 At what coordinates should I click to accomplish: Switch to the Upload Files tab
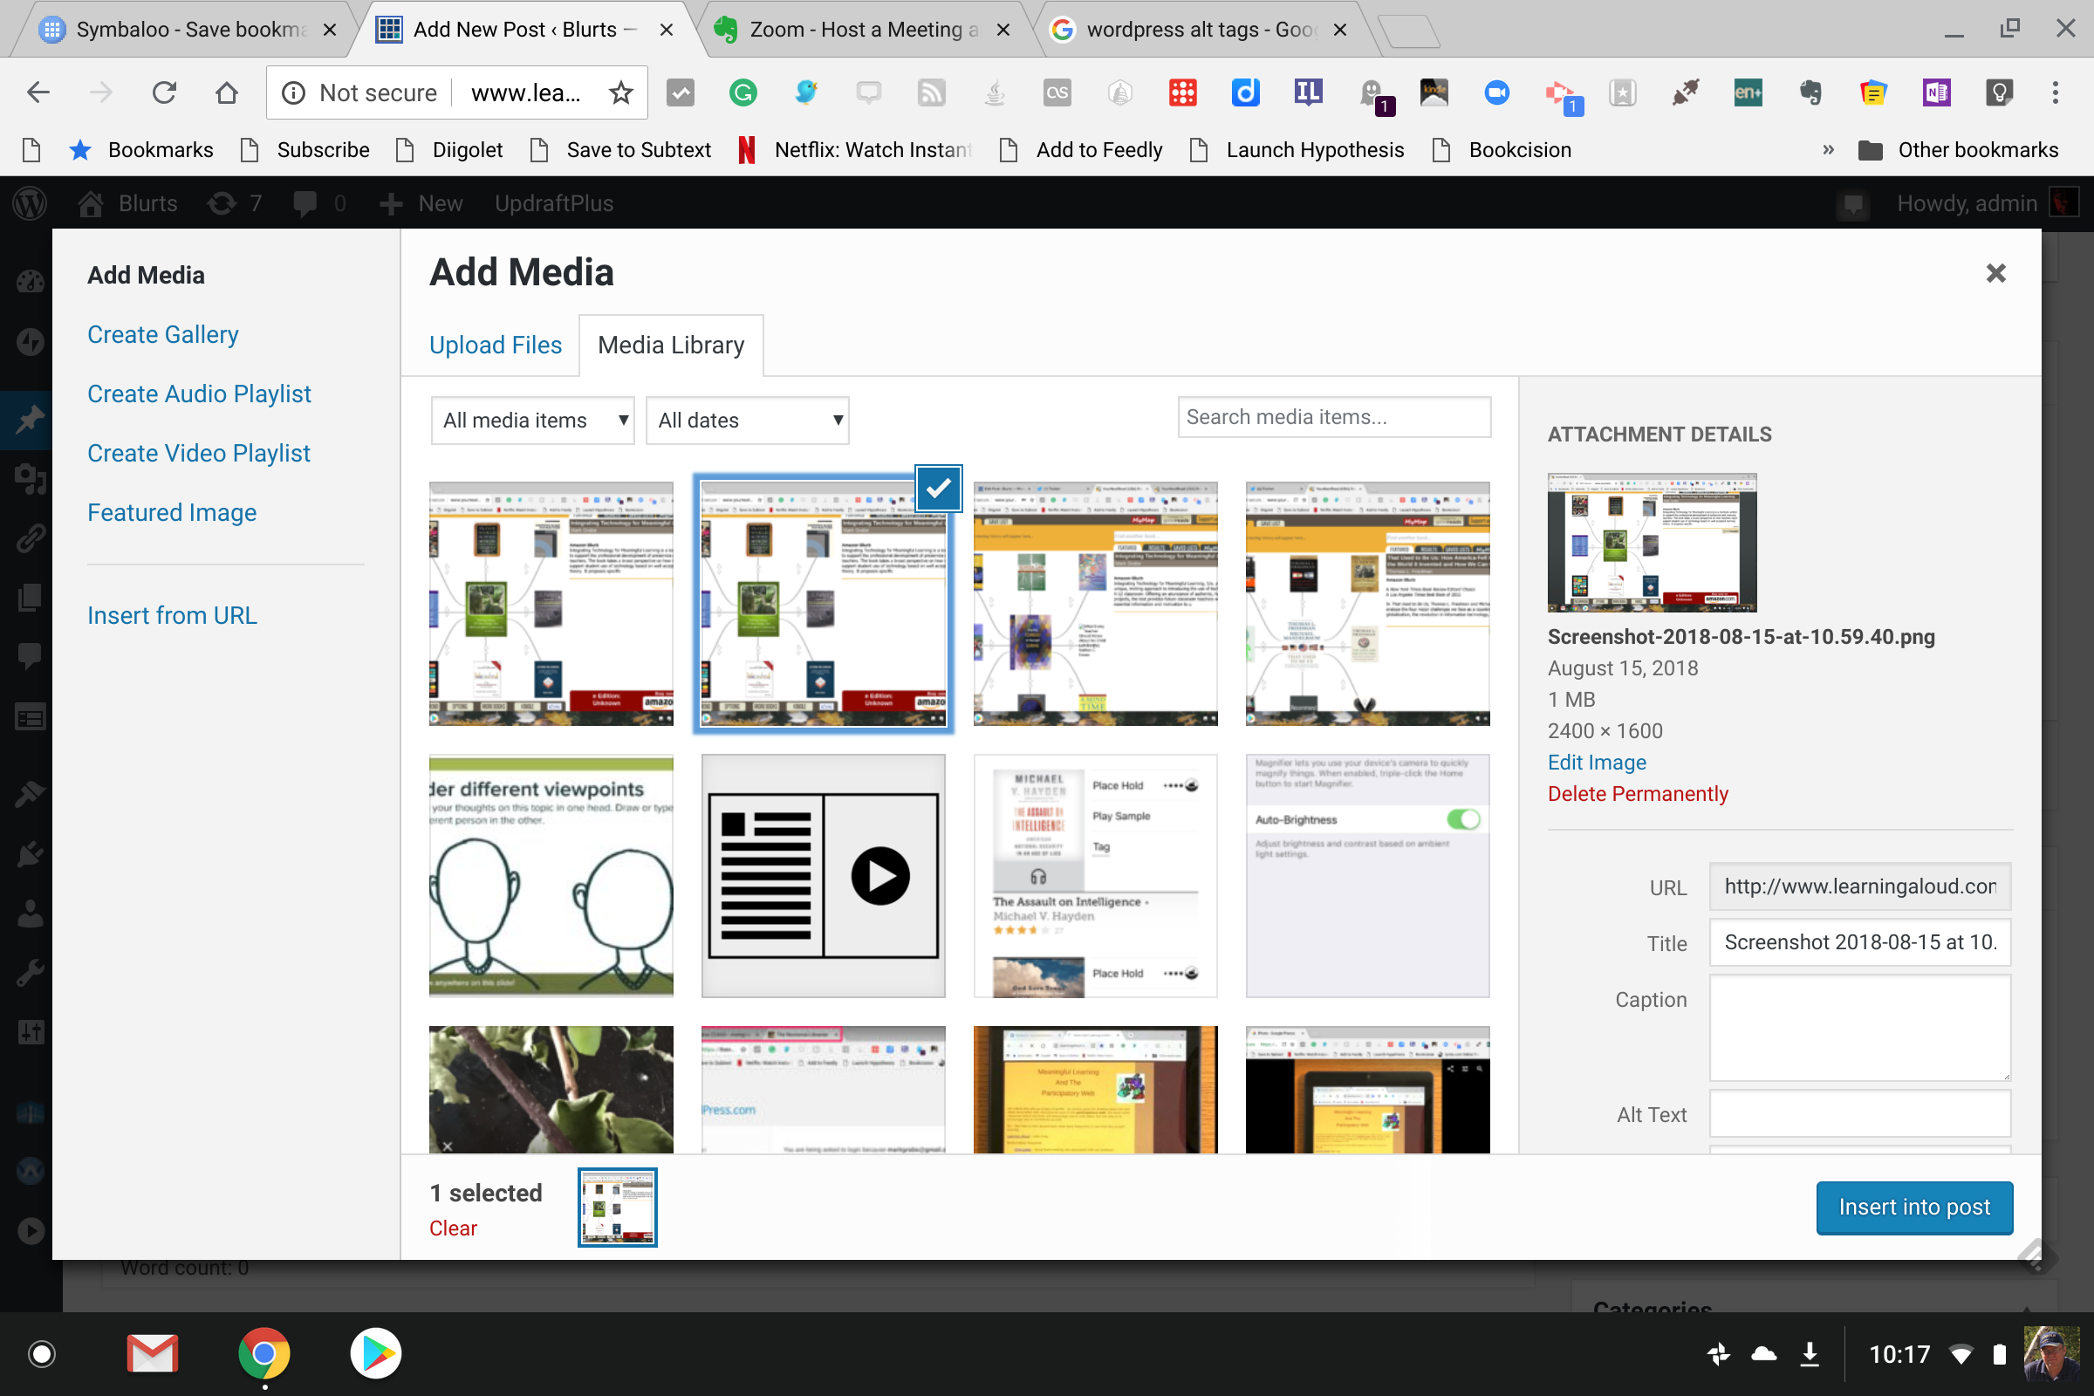[495, 345]
